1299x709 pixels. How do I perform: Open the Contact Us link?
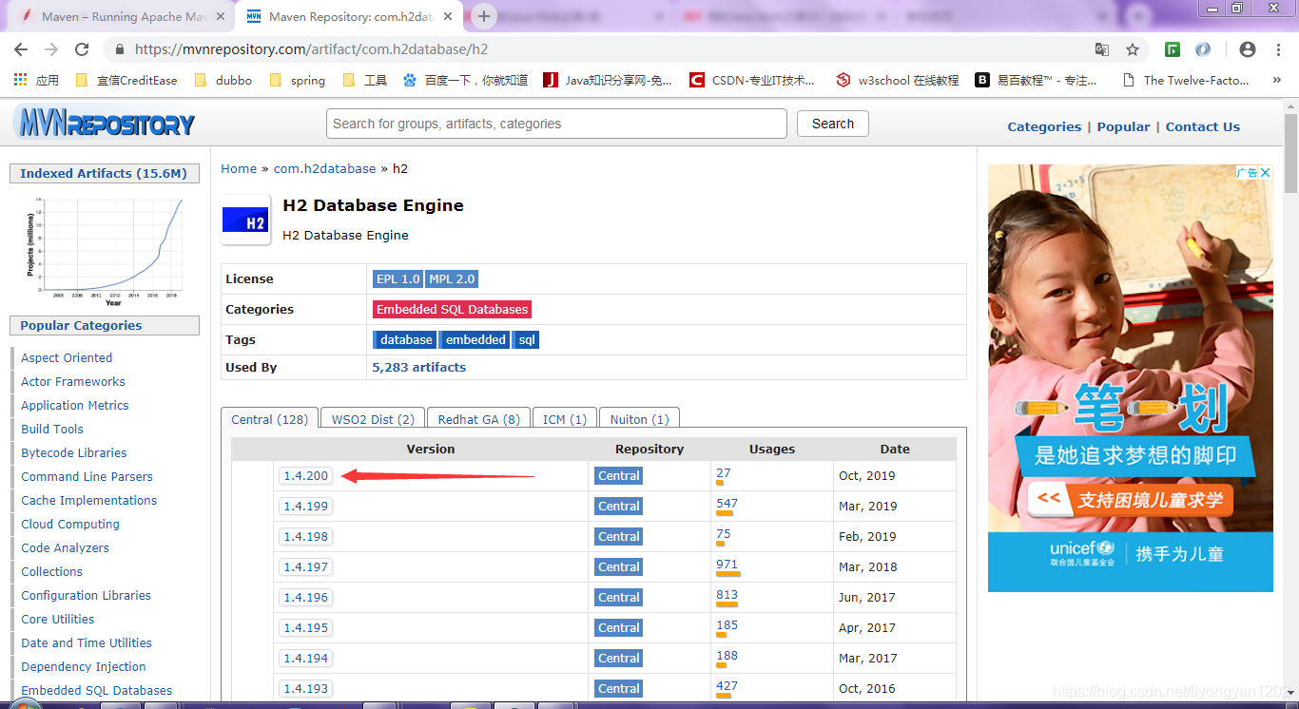(x=1203, y=126)
